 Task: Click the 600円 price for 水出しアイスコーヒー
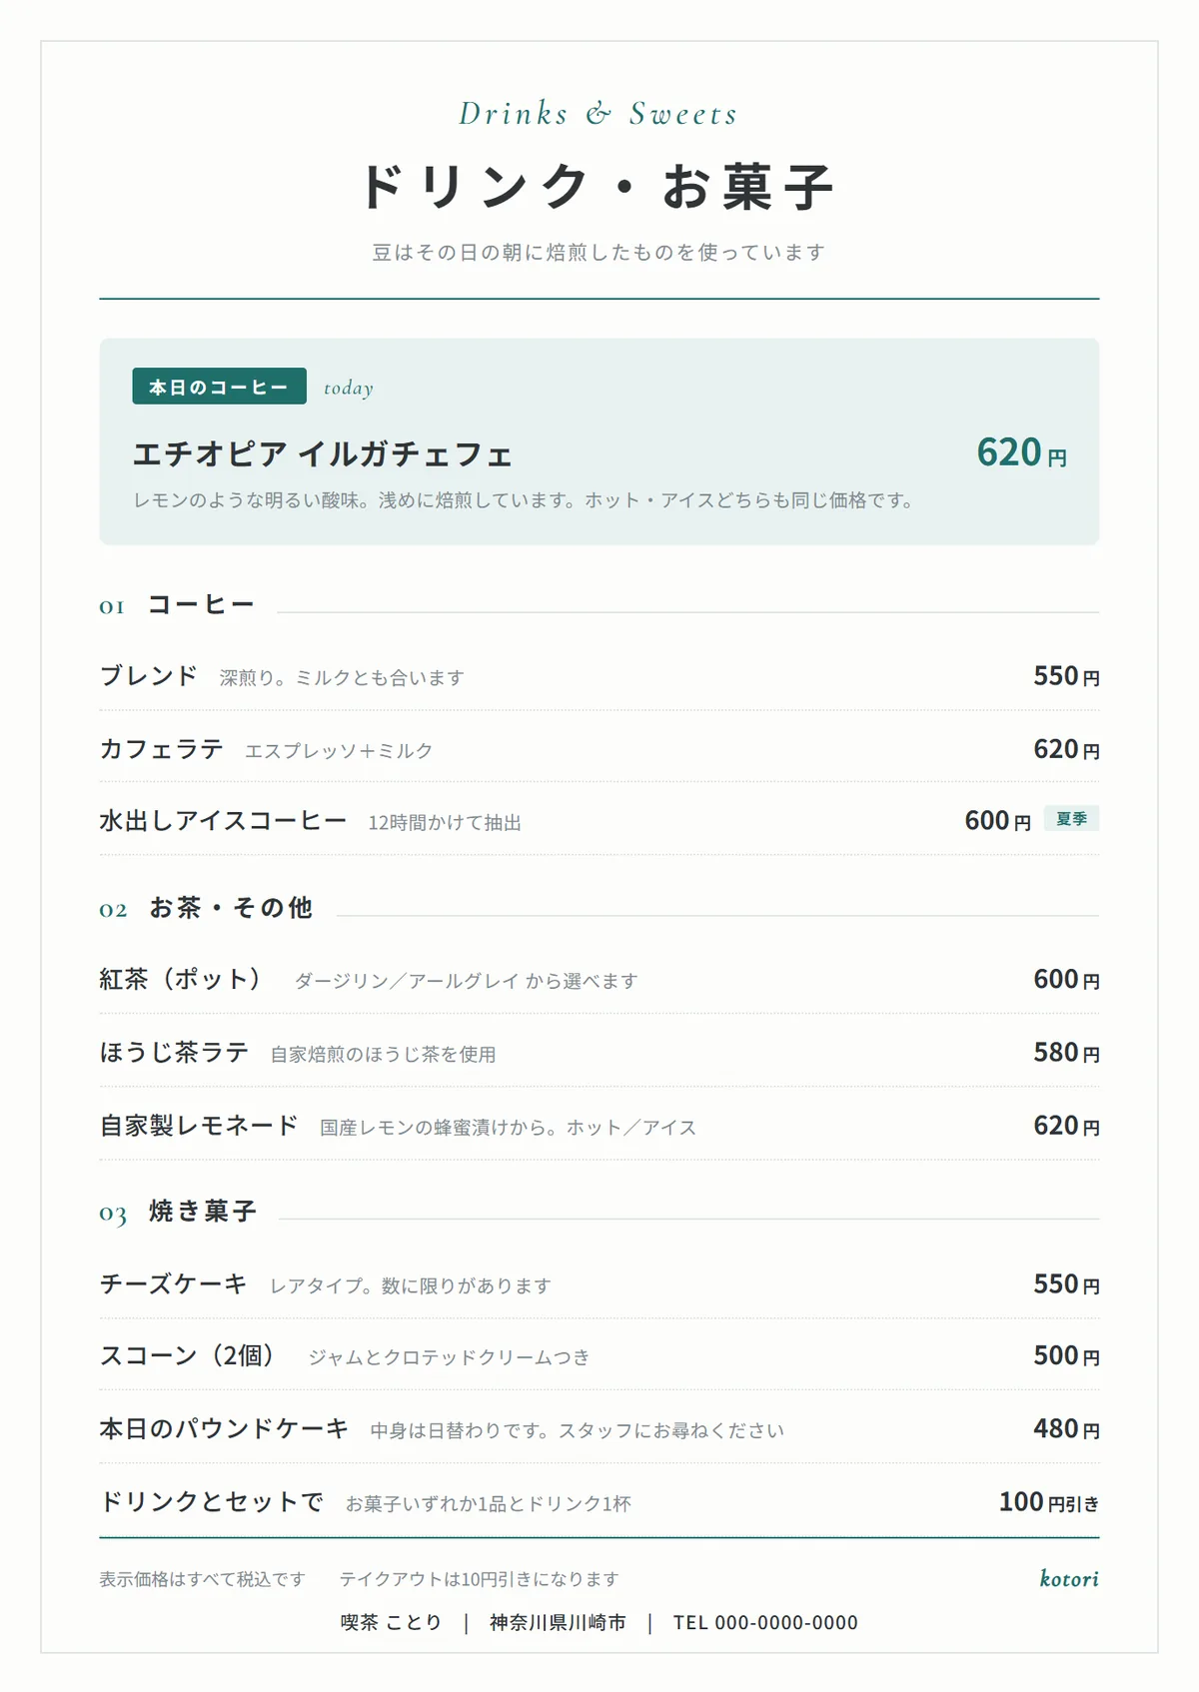pos(997,821)
